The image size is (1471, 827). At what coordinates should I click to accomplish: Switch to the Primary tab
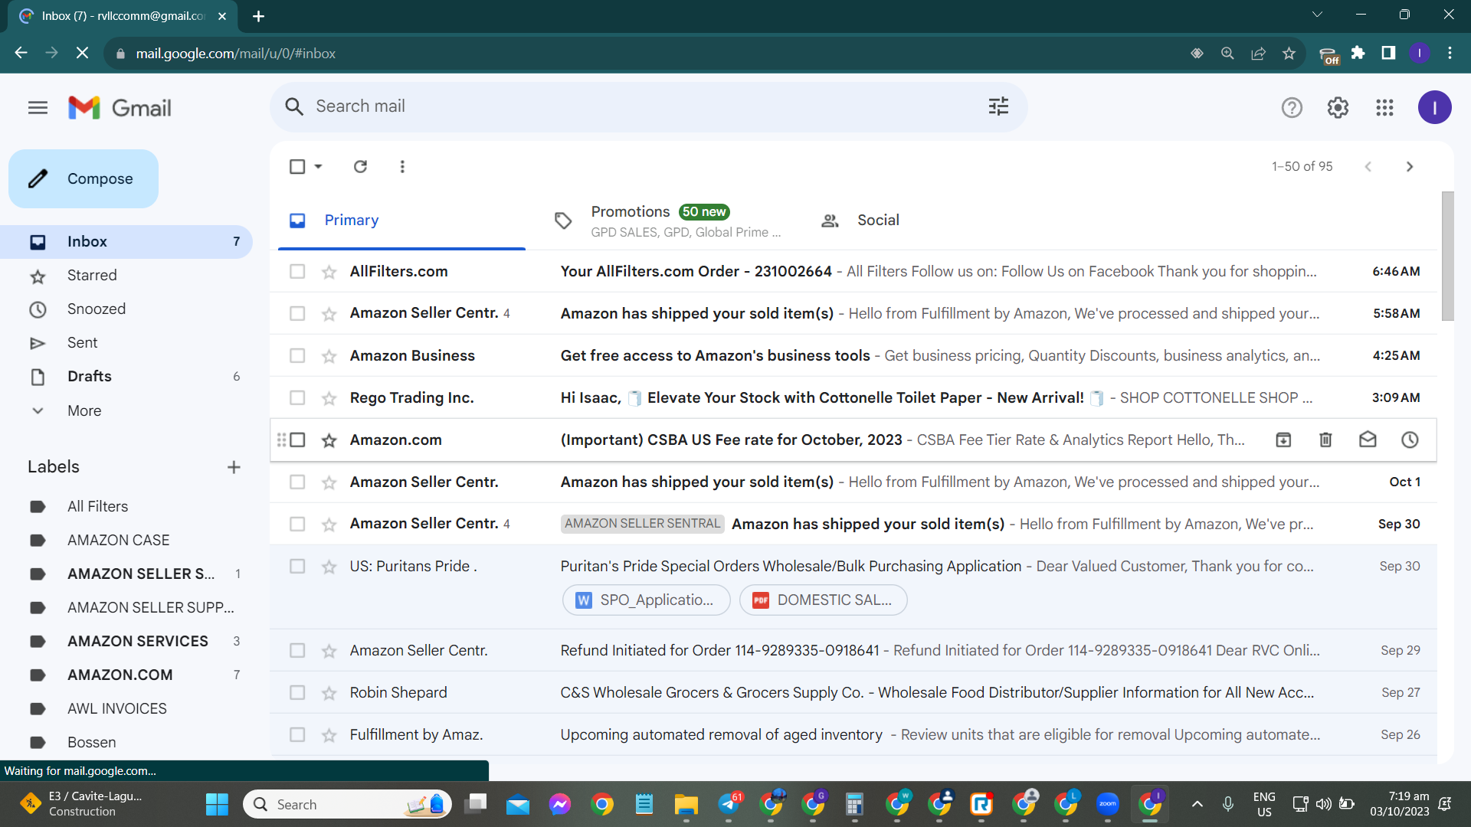click(x=401, y=221)
